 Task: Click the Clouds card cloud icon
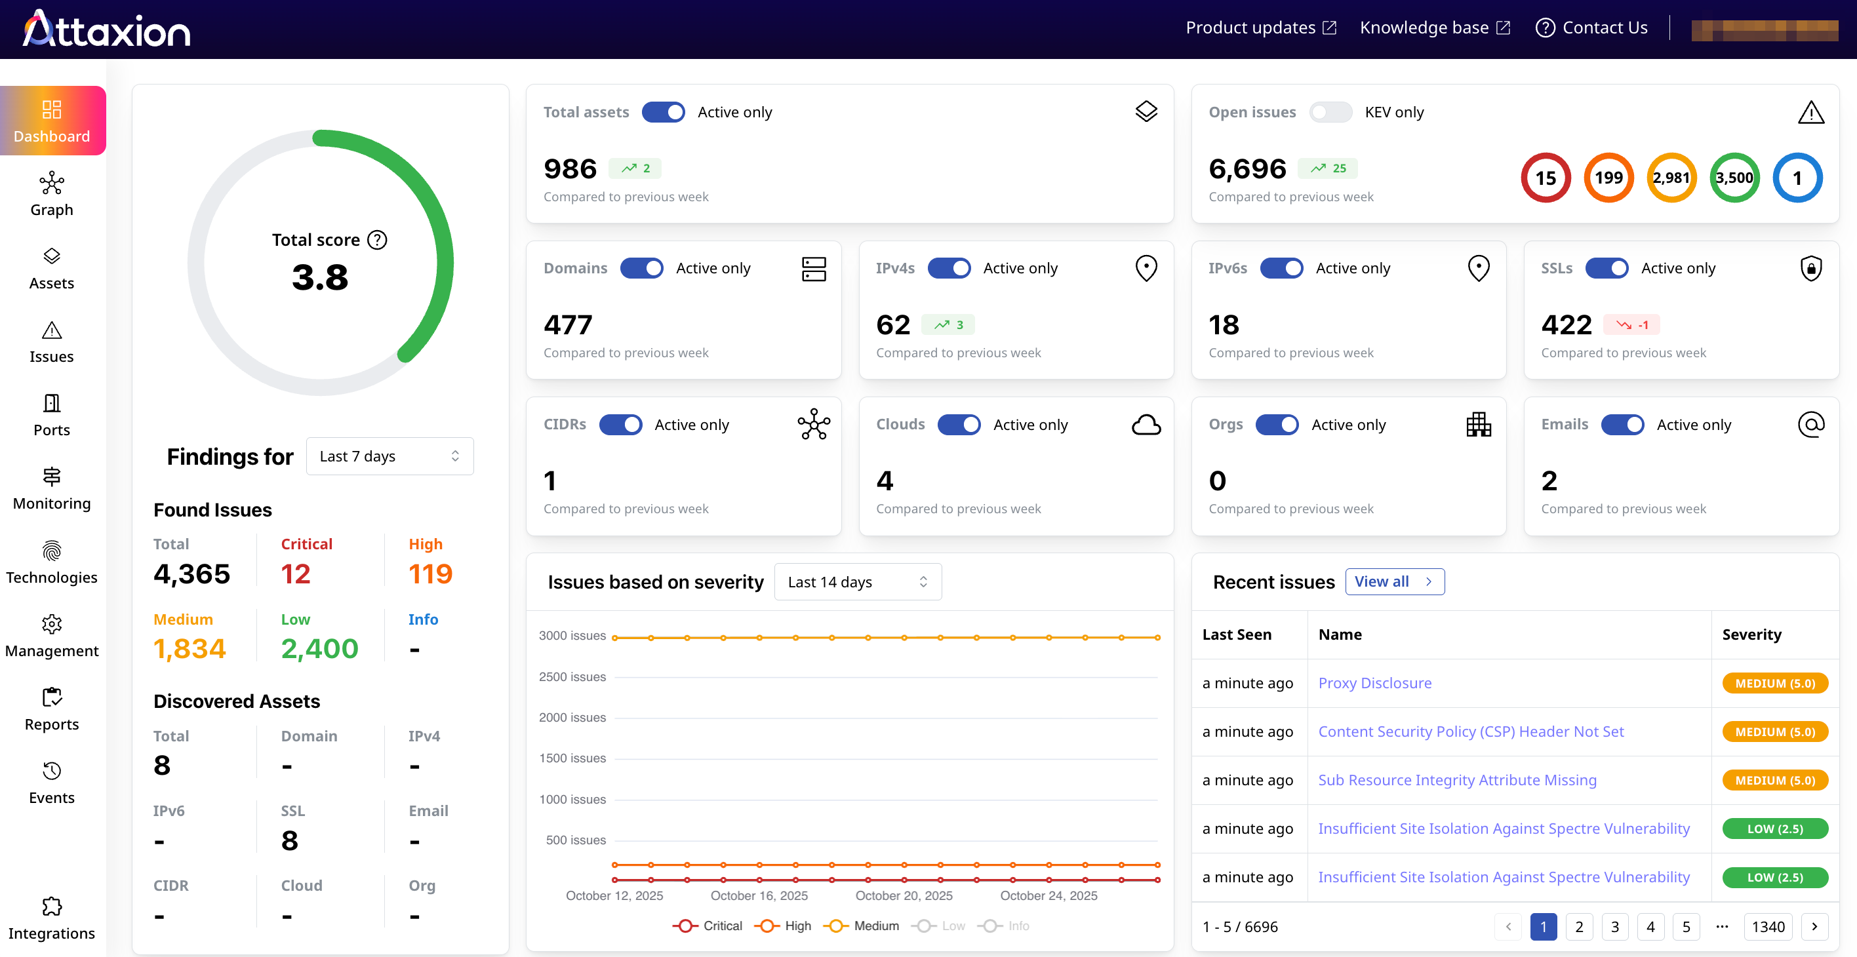pyautogui.click(x=1146, y=425)
